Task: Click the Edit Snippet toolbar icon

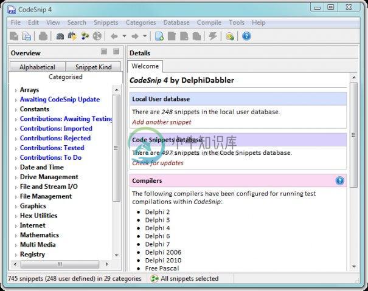Action: pyautogui.click(x=172, y=36)
